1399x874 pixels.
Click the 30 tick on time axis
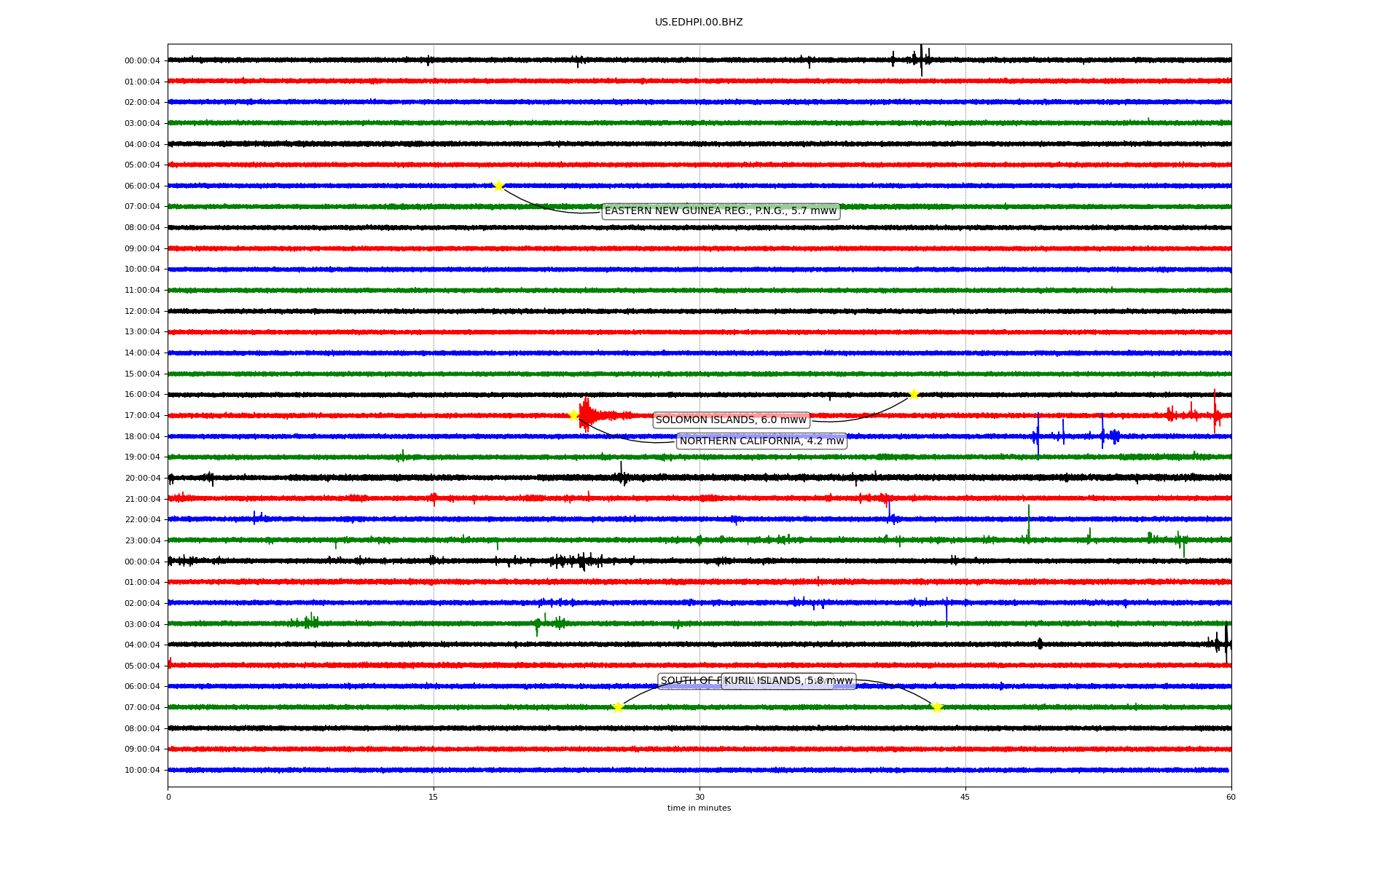[699, 797]
